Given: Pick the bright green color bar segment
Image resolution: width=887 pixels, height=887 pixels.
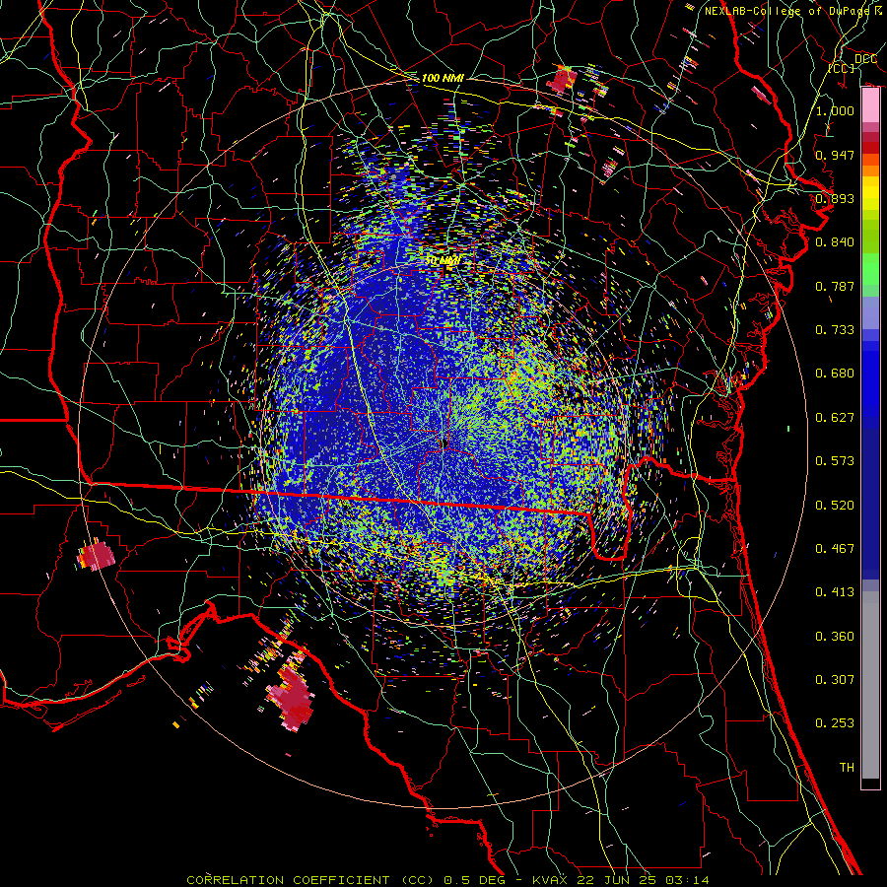Looking at the screenshot, I should tap(870, 269).
